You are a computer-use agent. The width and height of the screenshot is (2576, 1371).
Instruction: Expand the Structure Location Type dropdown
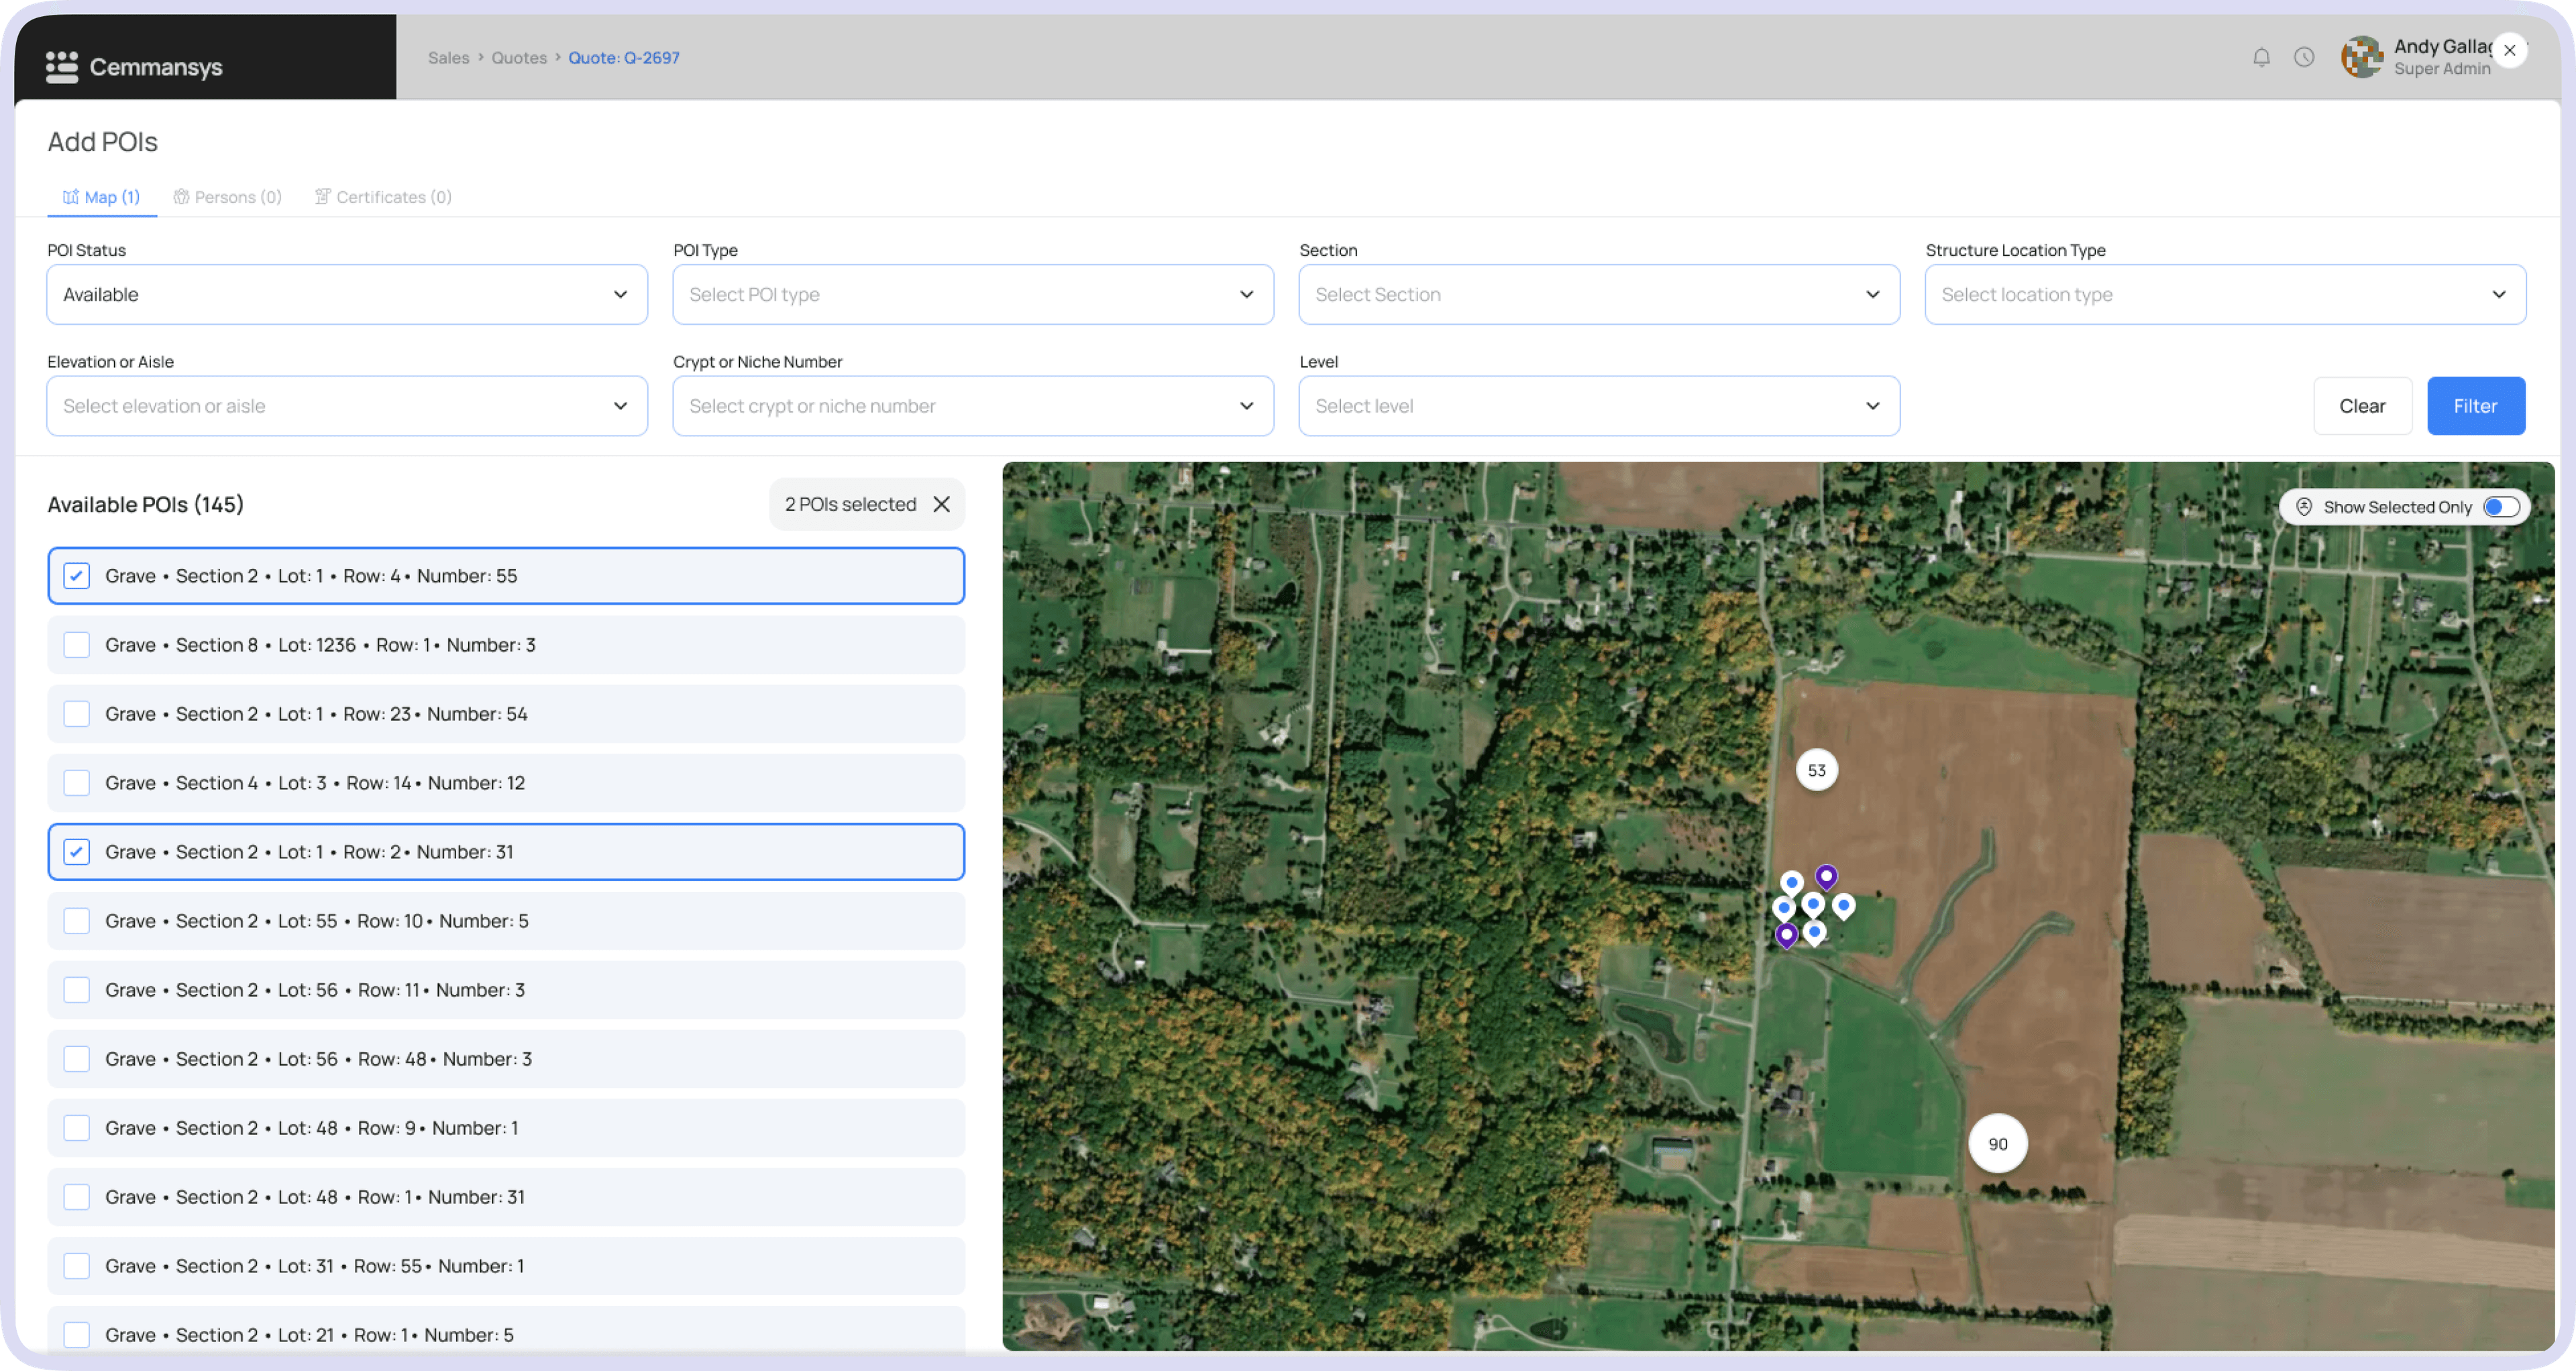pos(2223,293)
